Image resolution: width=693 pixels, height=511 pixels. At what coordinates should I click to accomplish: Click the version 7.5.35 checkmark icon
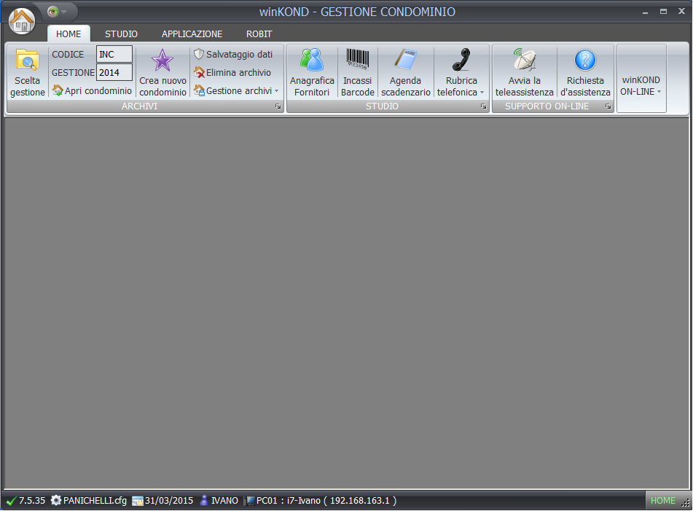(x=12, y=501)
